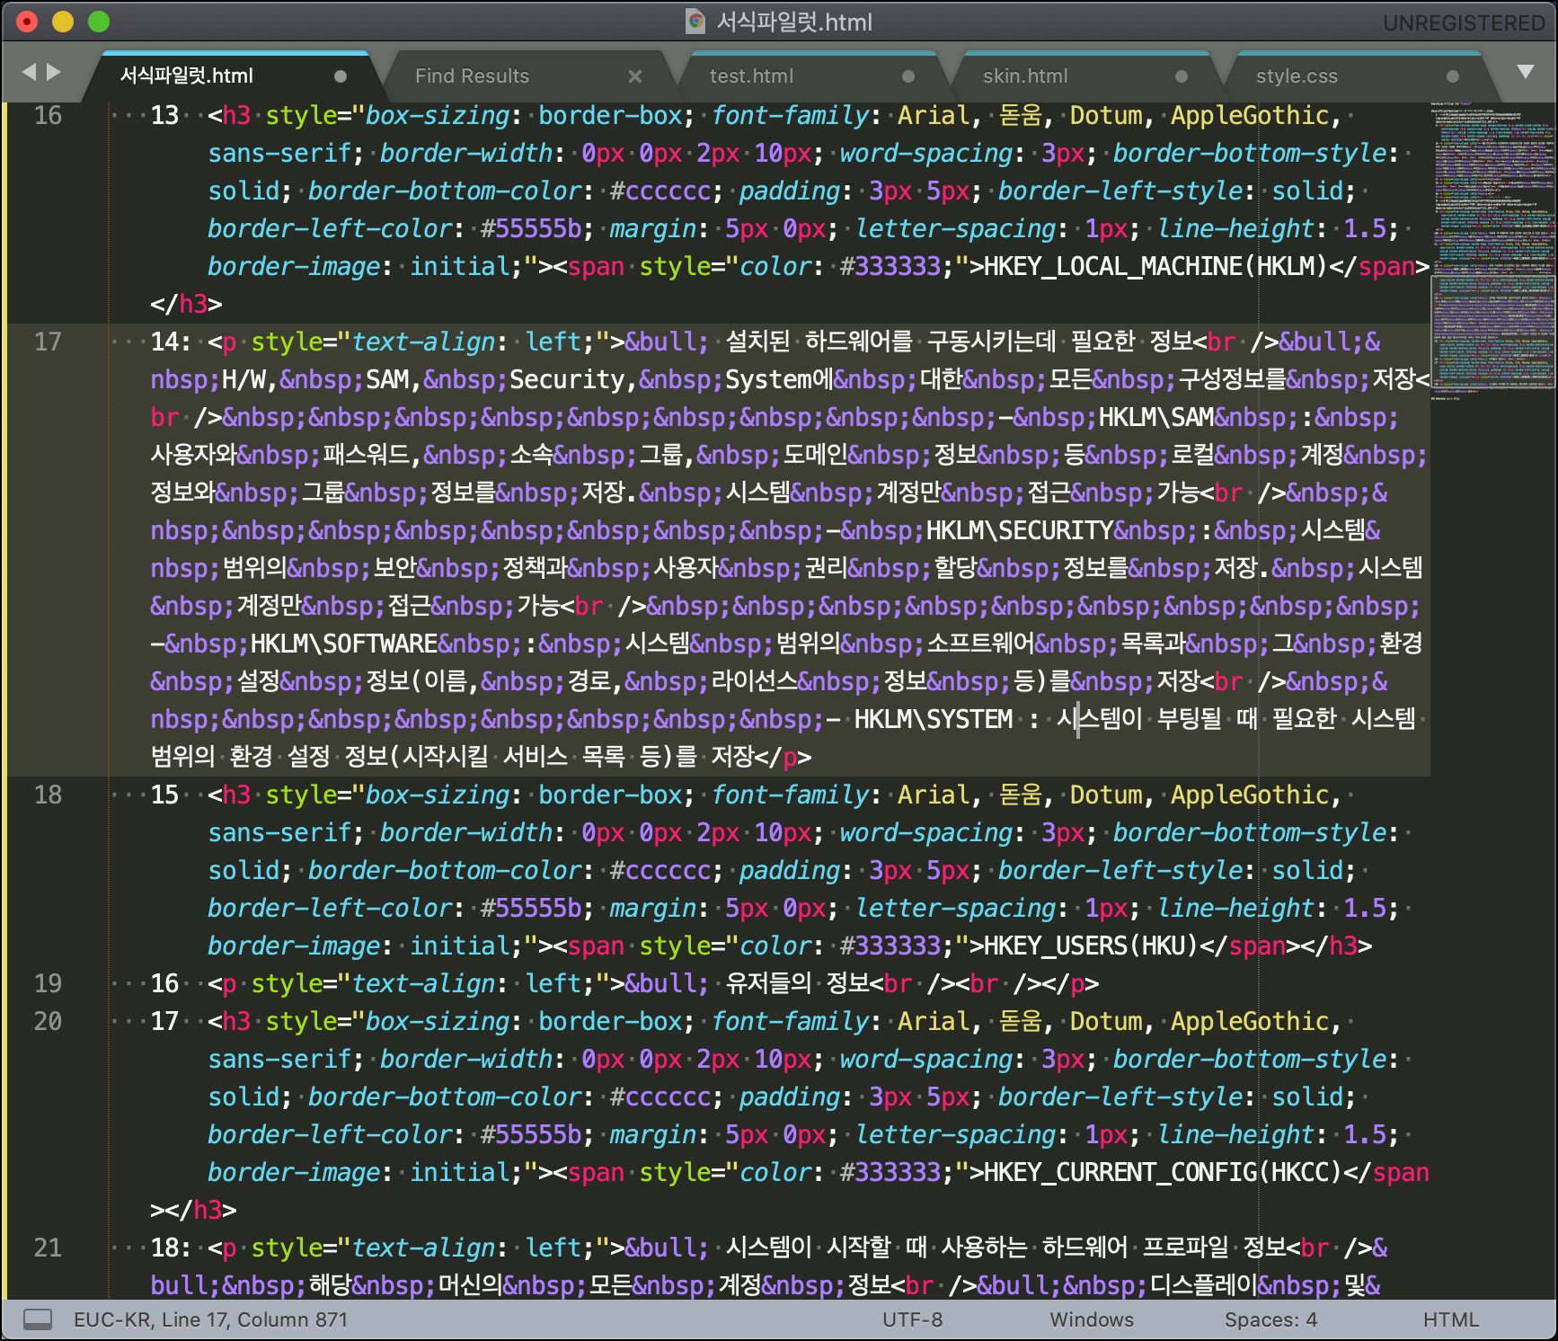The width and height of the screenshot is (1558, 1341).
Task: Click line number 19 in gutter
Action: (x=48, y=983)
